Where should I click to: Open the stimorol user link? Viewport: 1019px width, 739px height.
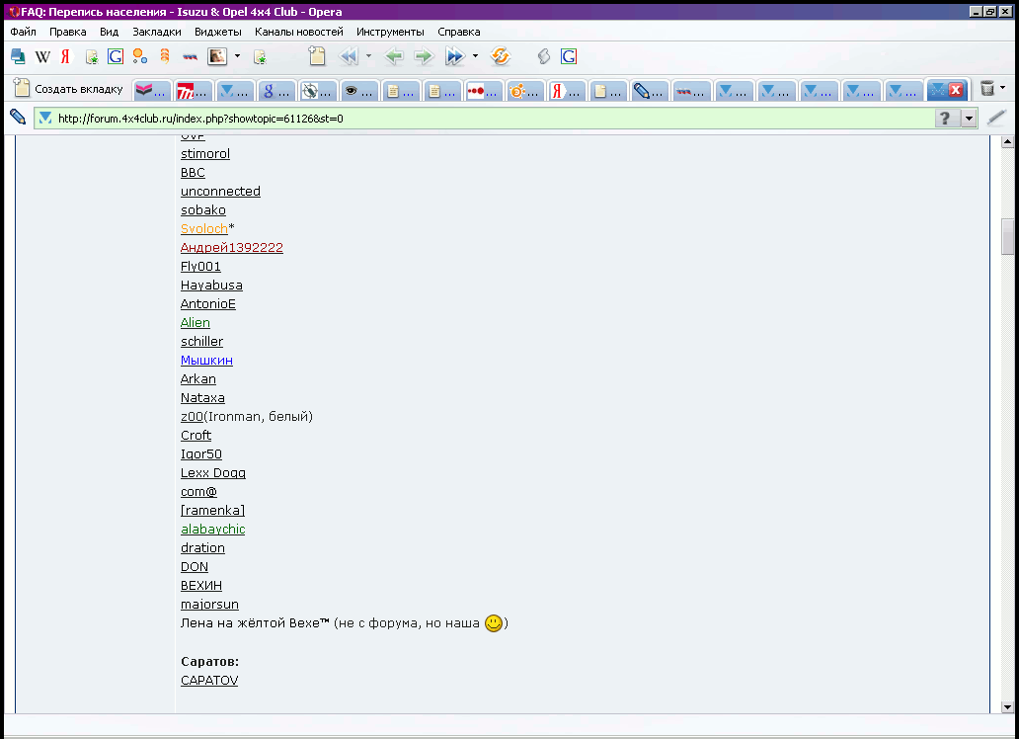click(205, 153)
